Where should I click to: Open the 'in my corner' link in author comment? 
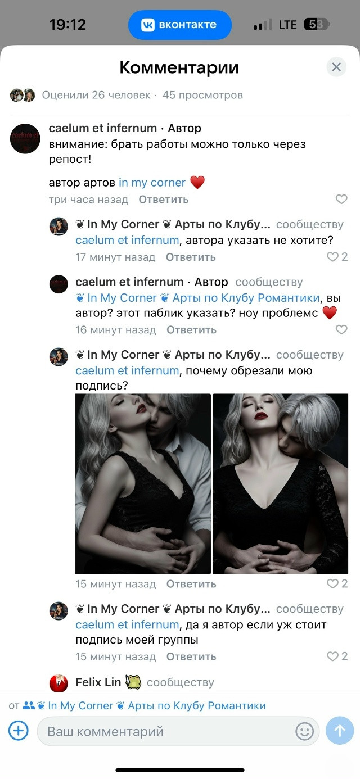point(152,183)
